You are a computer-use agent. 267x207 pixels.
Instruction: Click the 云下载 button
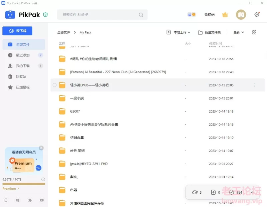pyautogui.click(x=17, y=31)
